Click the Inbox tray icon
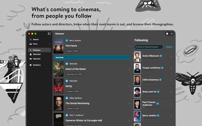 (x=31, y=44)
